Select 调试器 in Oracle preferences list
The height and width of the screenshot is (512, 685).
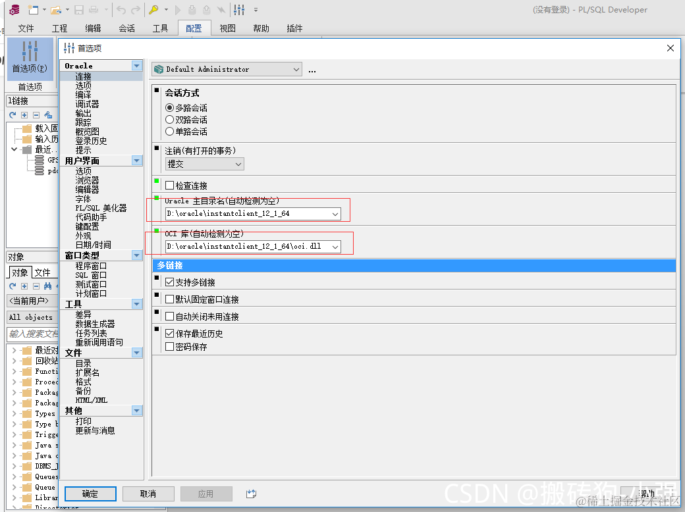(x=87, y=104)
